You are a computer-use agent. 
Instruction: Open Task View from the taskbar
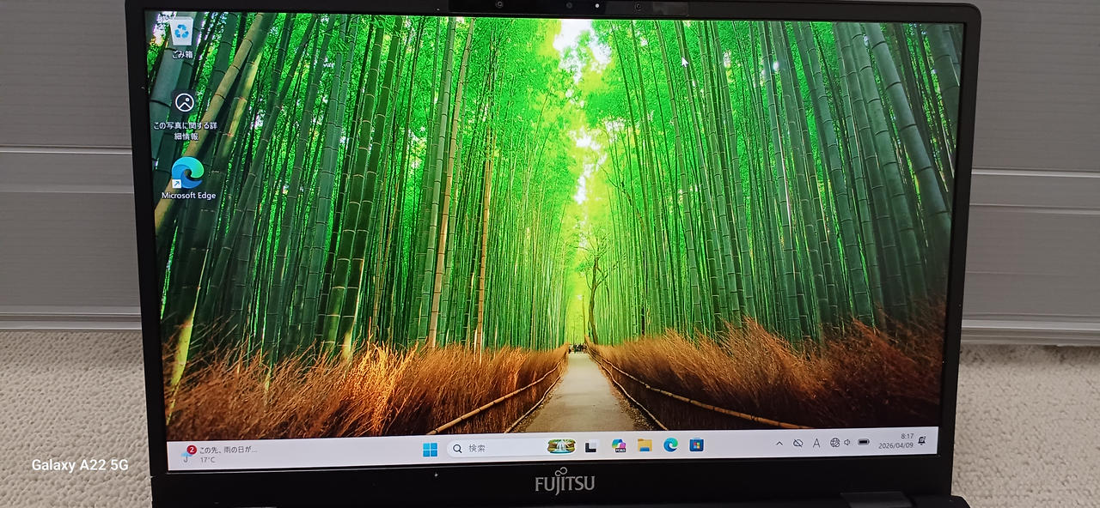(591, 446)
